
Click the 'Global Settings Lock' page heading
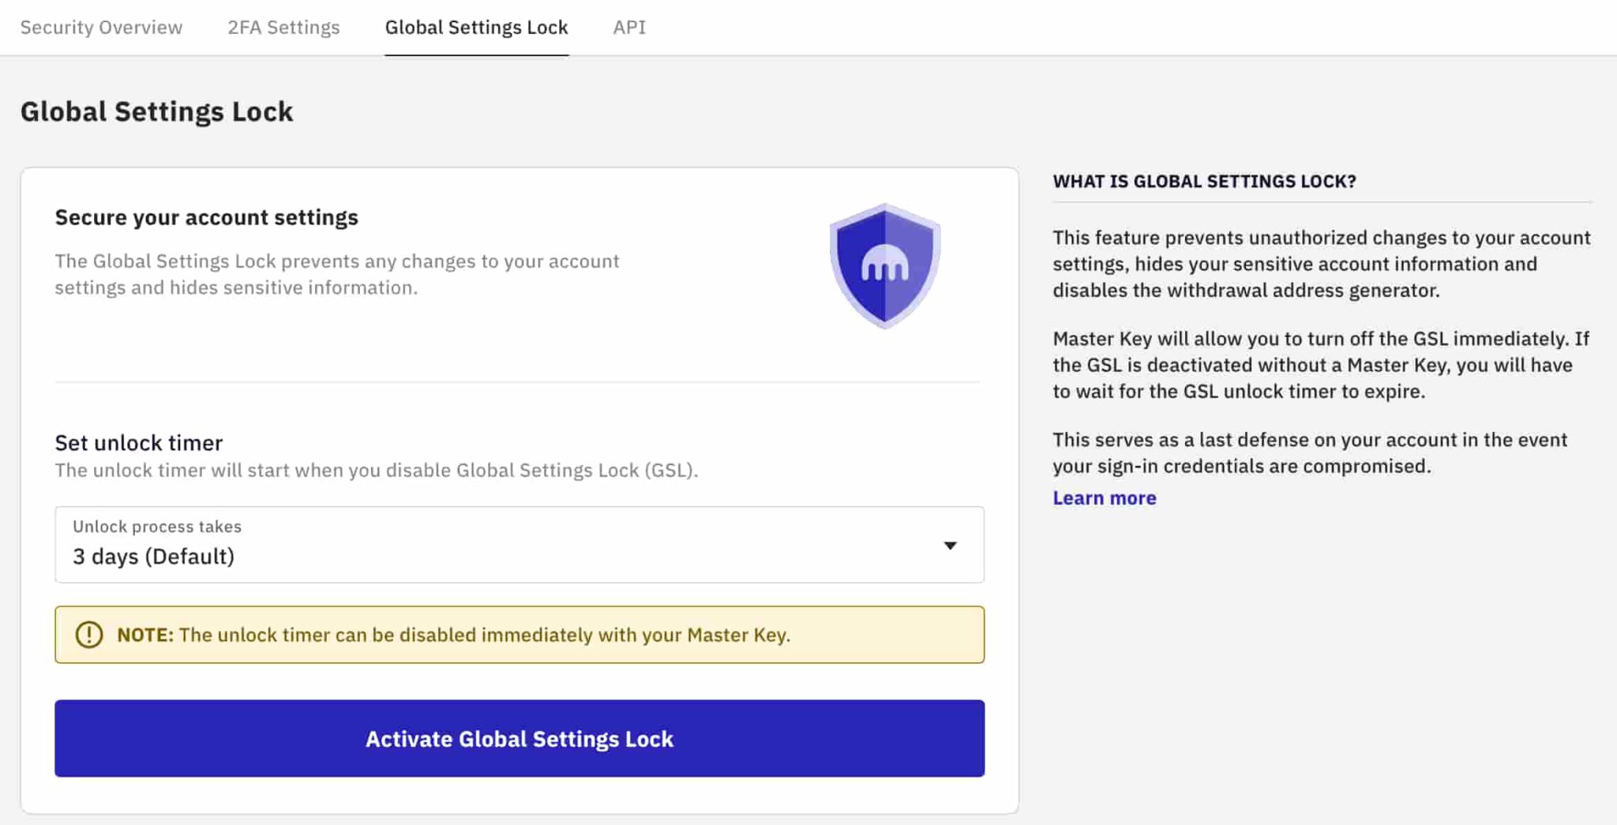pyautogui.click(x=156, y=112)
